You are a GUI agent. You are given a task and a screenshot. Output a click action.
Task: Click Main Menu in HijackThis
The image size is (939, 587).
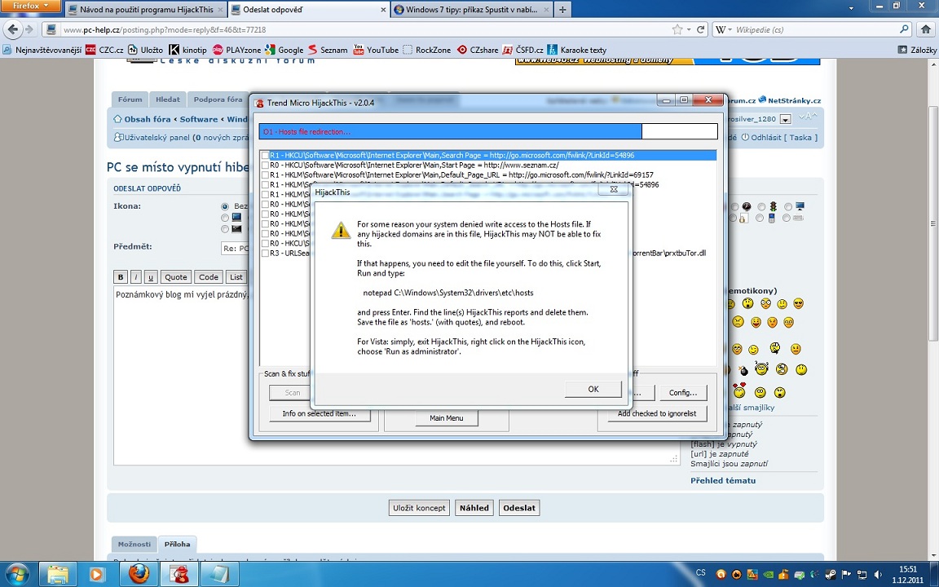point(446,418)
